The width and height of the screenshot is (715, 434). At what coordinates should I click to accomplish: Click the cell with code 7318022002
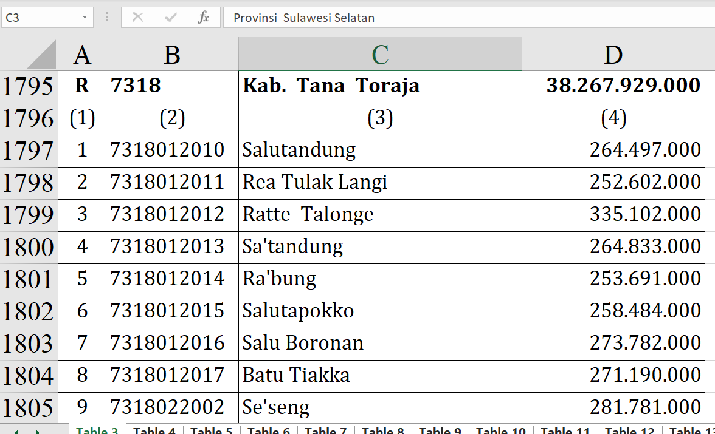pyautogui.click(x=172, y=407)
